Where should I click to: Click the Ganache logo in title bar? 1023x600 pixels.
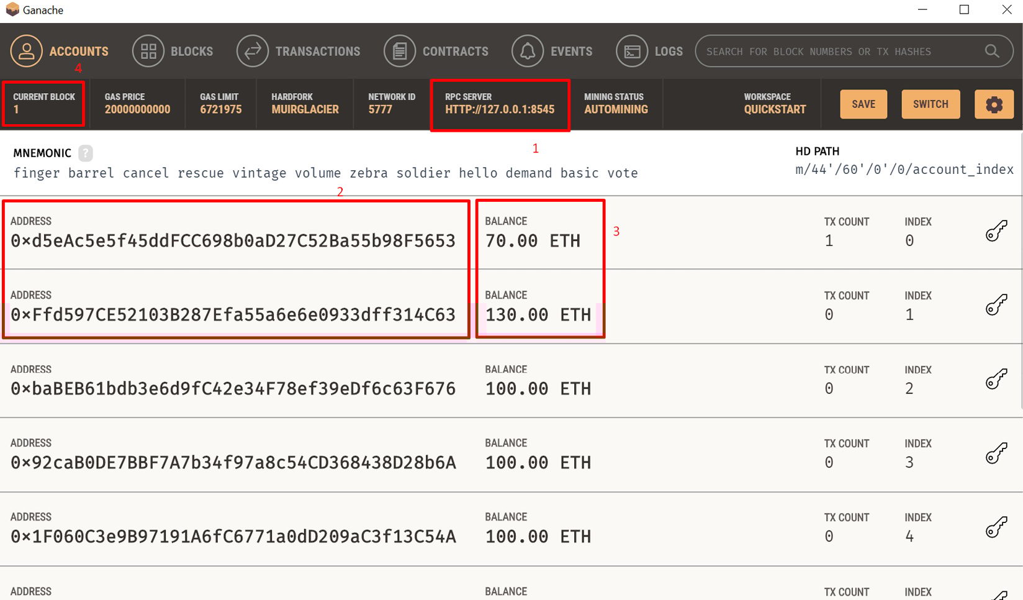(12, 10)
